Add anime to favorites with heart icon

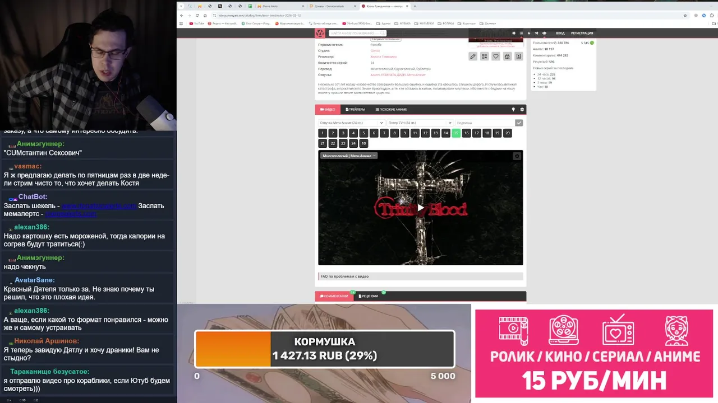[x=496, y=56]
